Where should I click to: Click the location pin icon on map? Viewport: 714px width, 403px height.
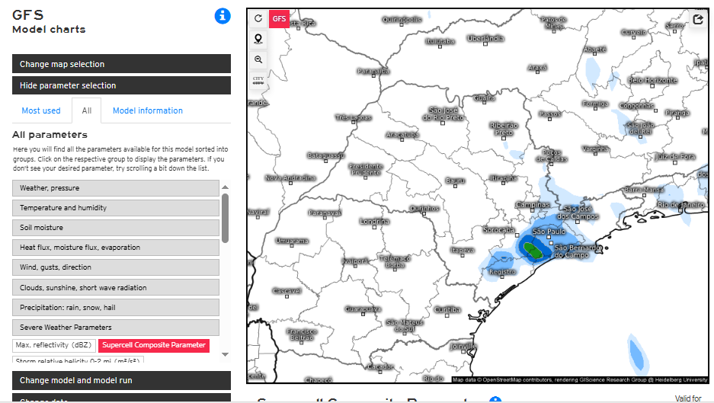pyautogui.click(x=258, y=39)
